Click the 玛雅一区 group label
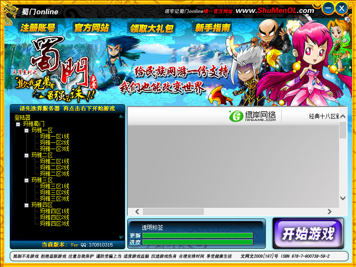The image size is (356, 267). pos(42,130)
